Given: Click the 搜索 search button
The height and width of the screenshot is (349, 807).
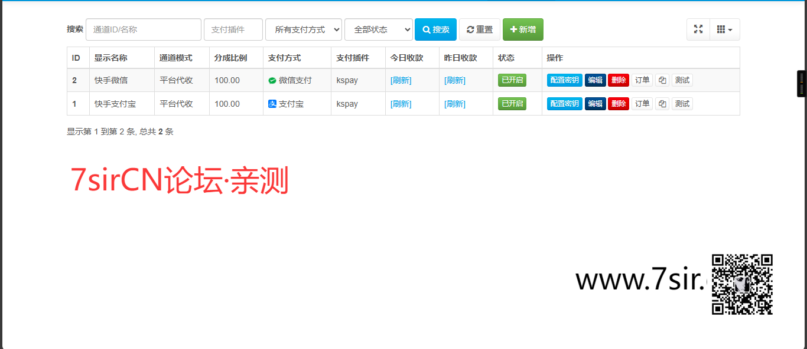Looking at the screenshot, I should [x=435, y=29].
